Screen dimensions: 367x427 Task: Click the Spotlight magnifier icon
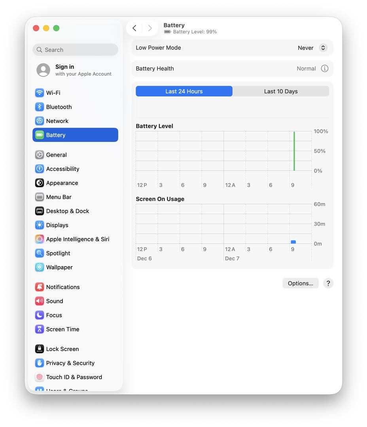(40, 253)
